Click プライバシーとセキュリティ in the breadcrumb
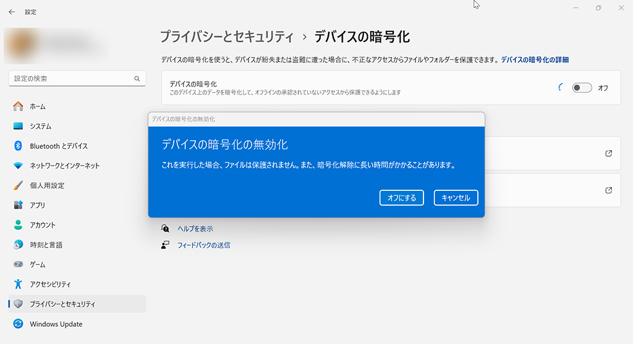The image size is (633, 344). (x=227, y=36)
